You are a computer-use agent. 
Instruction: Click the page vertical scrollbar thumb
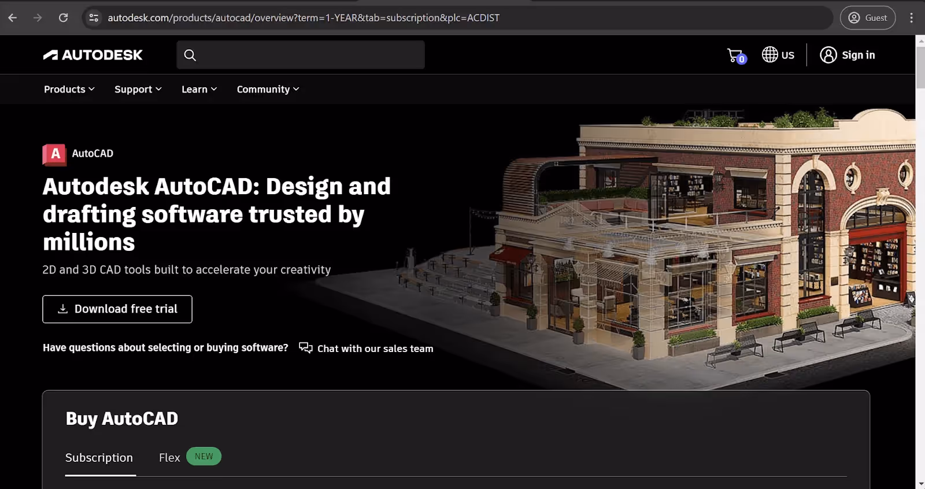[x=920, y=66]
